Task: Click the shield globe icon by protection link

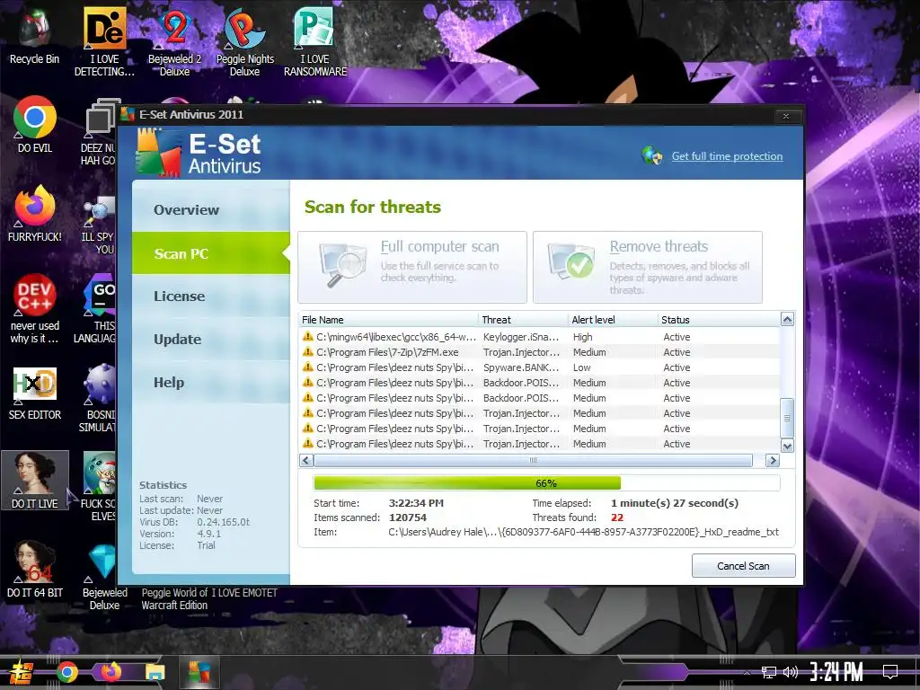Action: [652, 156]
